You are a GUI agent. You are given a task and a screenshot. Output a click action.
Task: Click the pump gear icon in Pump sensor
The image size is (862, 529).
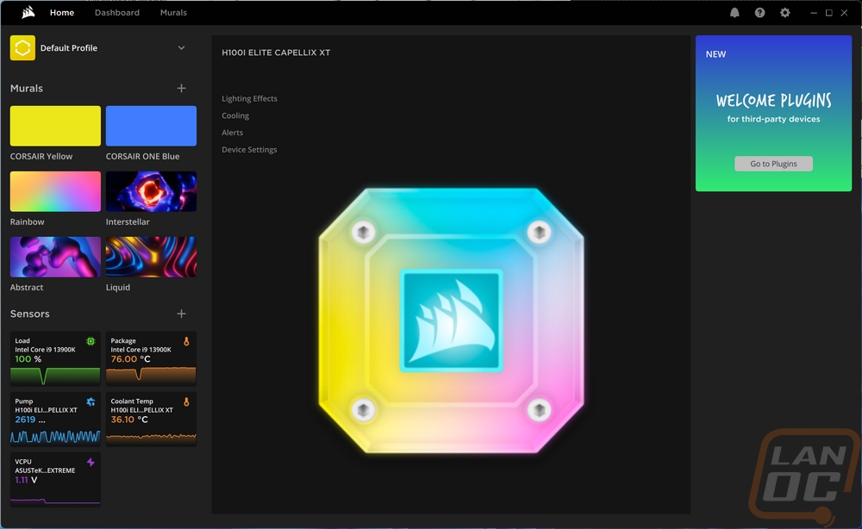[91, 402]
